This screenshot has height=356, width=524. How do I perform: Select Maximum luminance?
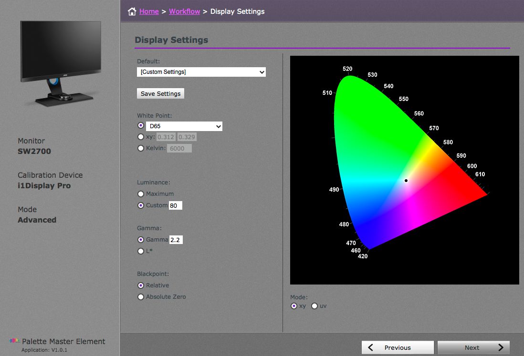141,194
